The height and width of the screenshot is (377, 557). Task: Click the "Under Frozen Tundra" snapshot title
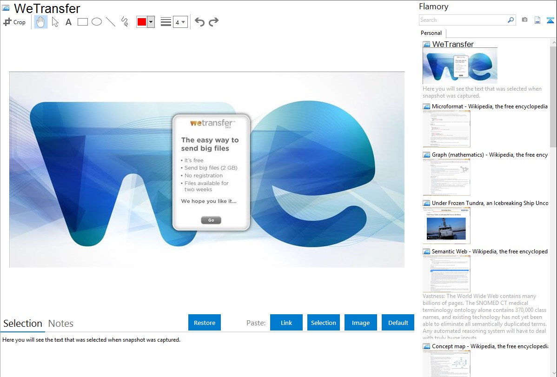pyautogui.click(x=490, y=203)
